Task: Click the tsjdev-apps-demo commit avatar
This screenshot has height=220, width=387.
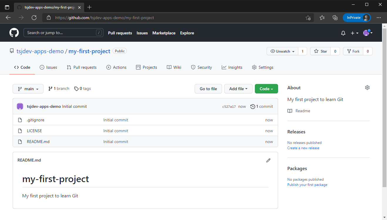Action: (x=20, y=106)
